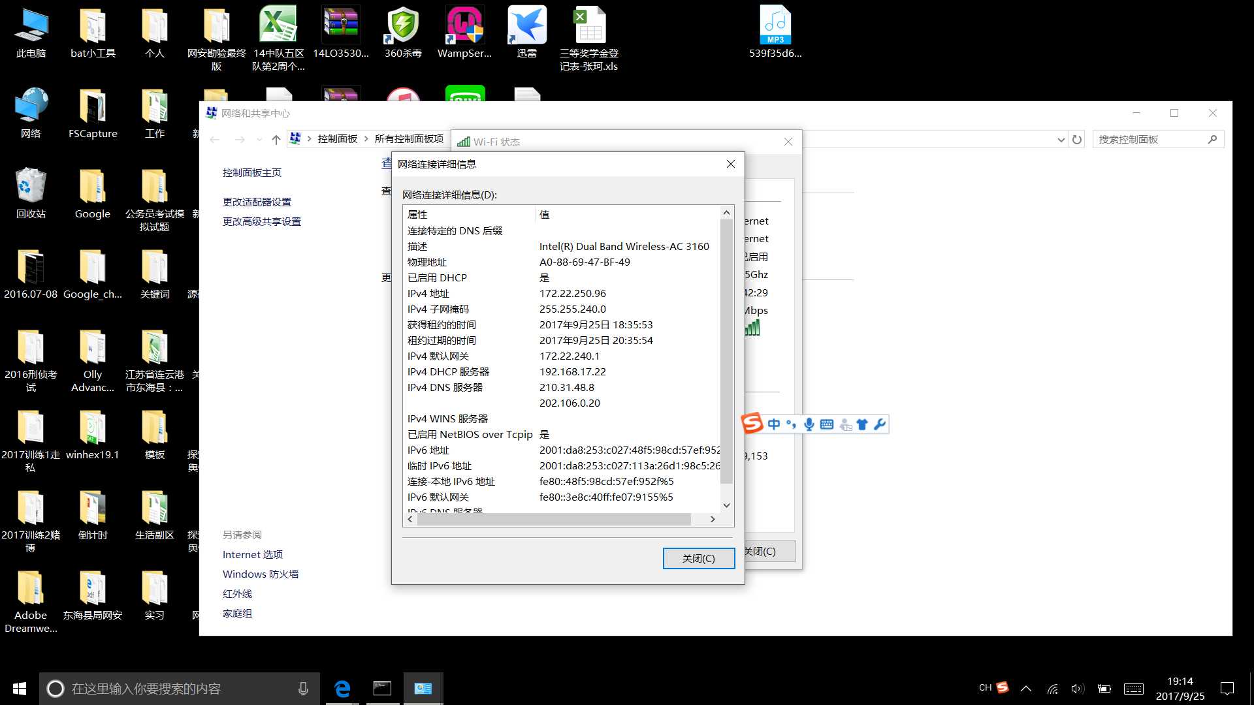The image size is (1254, 705).
Task: Launch FSCapture from desktop
Action: (x=93, y=113)
